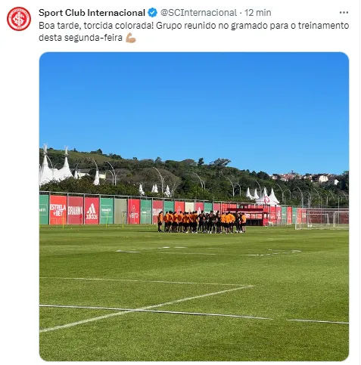Click the blue verified badge

click(x=152, y=13)
